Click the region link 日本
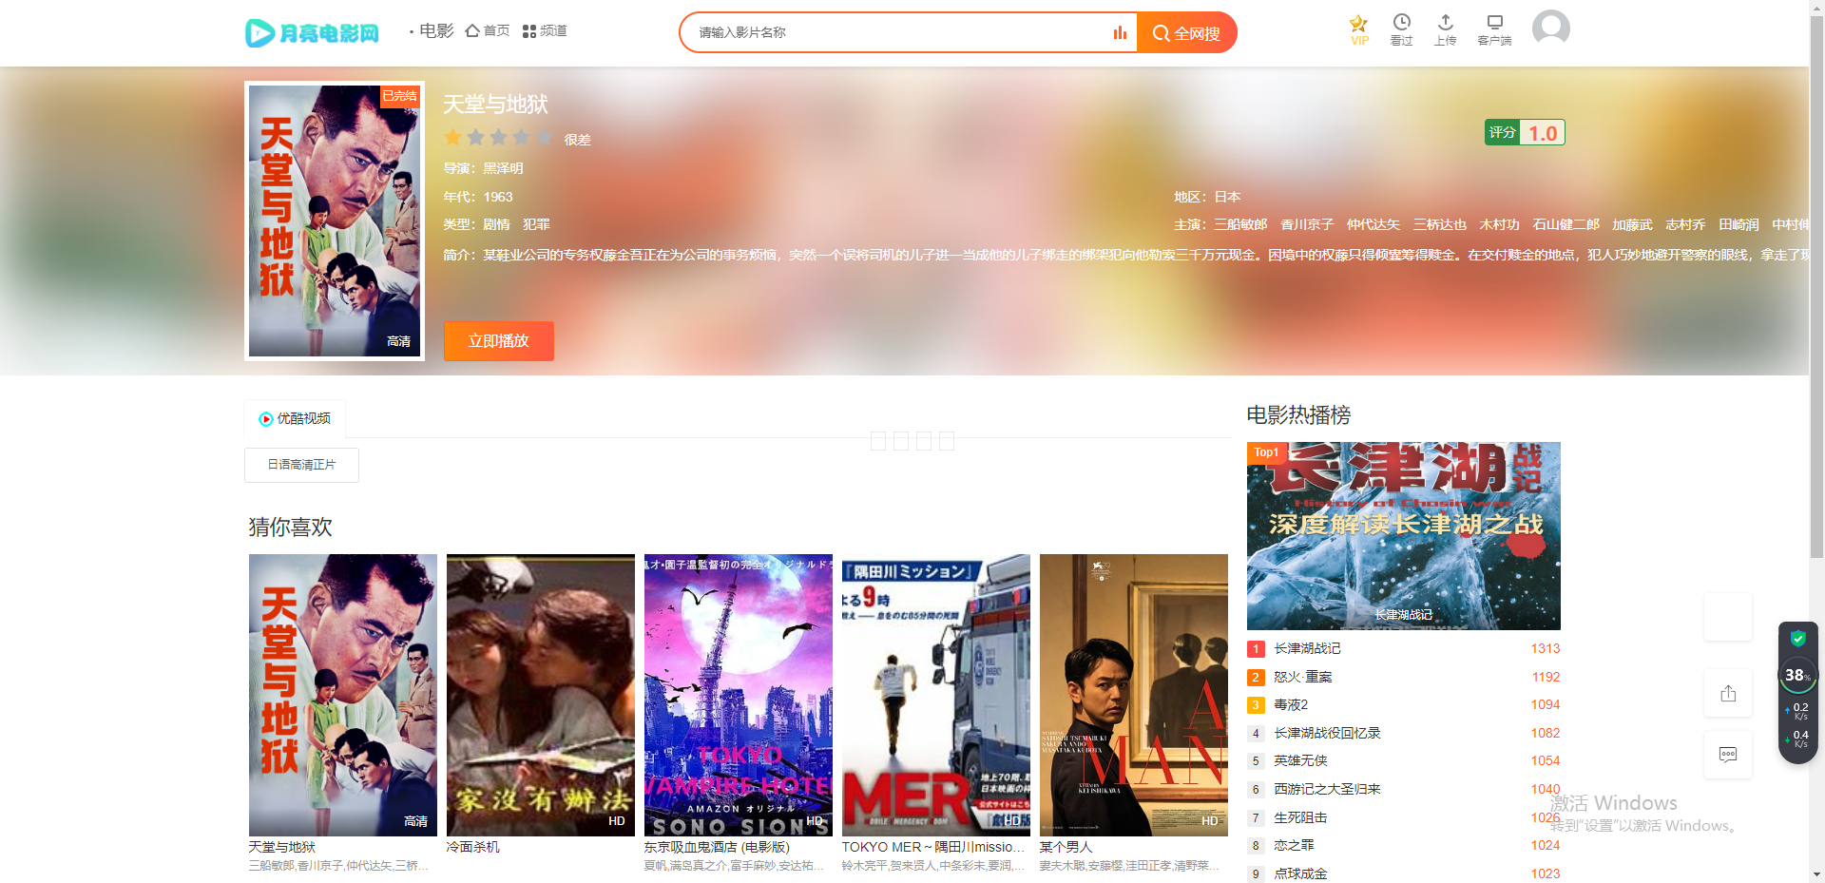The height and width of the screenshot is (883, 1825). point(1227,197)
